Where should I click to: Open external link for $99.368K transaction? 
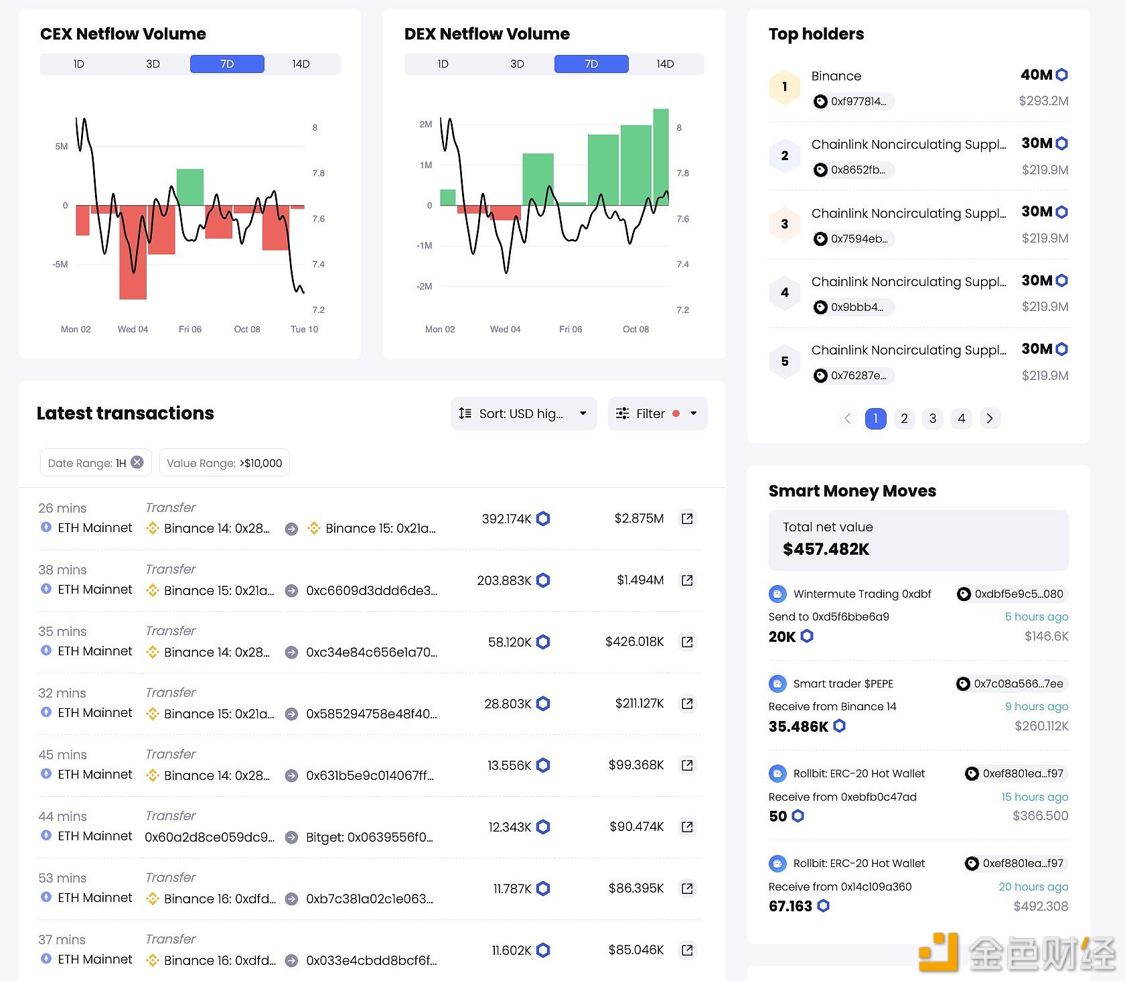pos(687,765)
